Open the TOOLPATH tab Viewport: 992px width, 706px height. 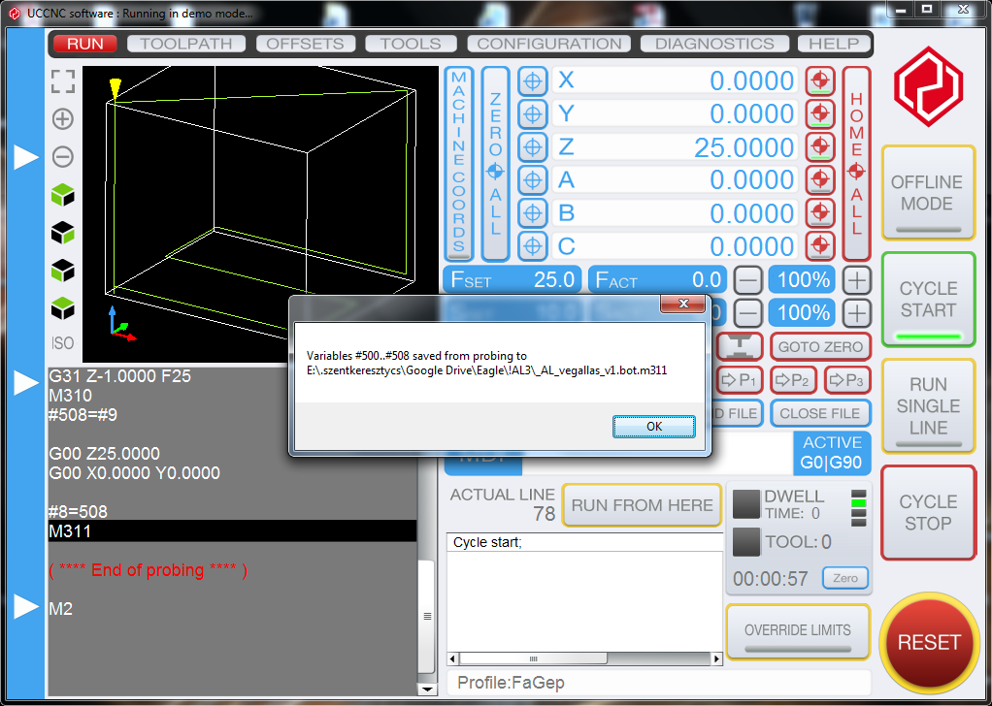point(186,44)
